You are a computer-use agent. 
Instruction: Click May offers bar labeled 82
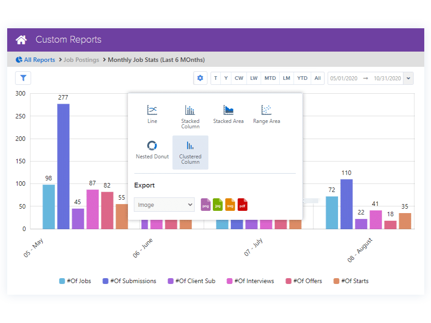(x=107, y=210)
